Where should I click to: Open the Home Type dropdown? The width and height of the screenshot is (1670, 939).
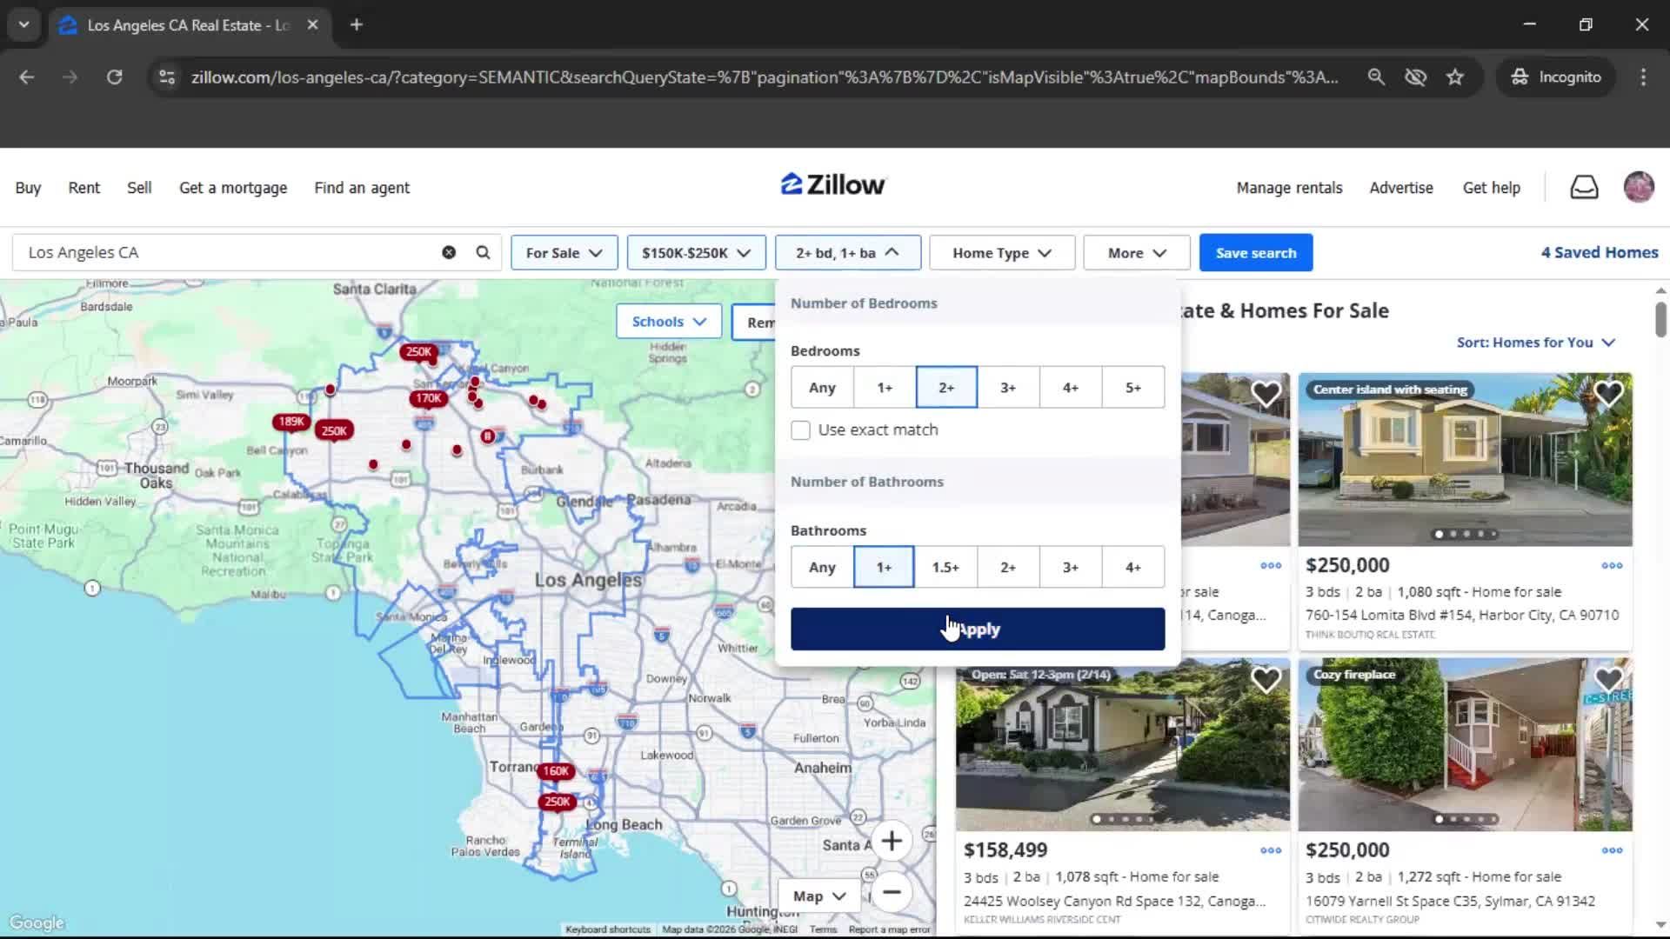coord(1001,252)
